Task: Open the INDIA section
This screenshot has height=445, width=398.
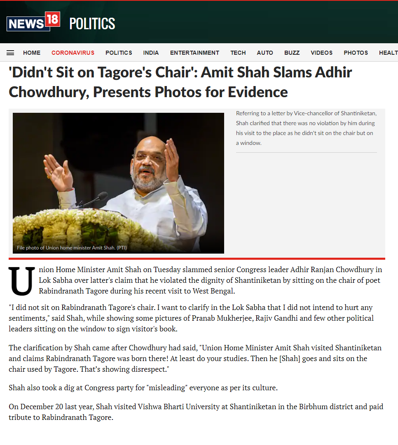Action: point(151,53)
